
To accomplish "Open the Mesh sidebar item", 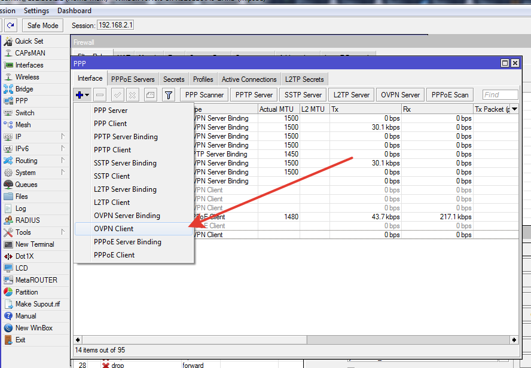I will point(23,125).
